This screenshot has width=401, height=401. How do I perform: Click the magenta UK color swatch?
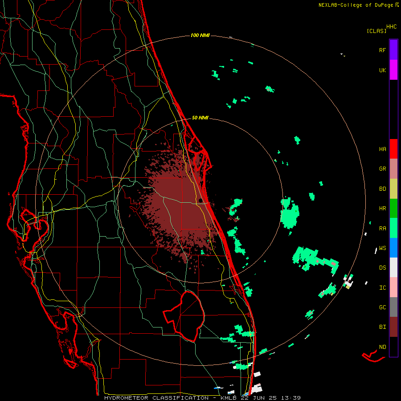393,70
